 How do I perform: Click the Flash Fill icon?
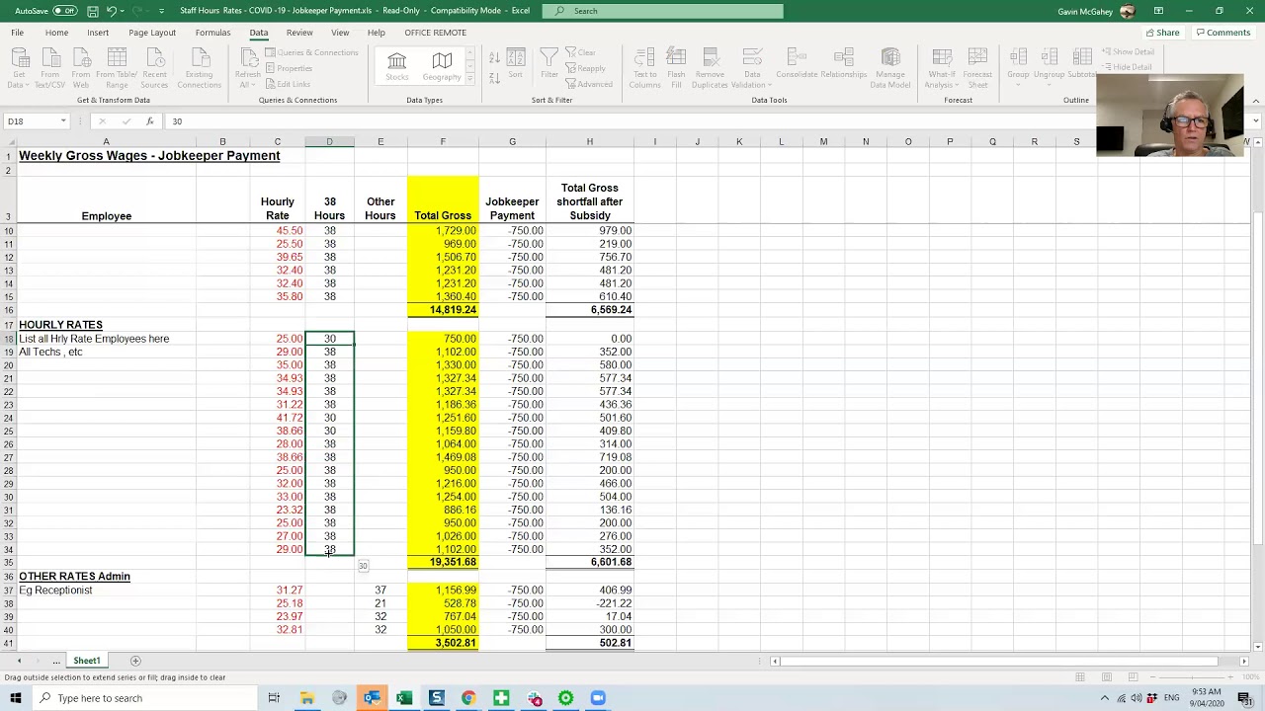tap(676, 66)
